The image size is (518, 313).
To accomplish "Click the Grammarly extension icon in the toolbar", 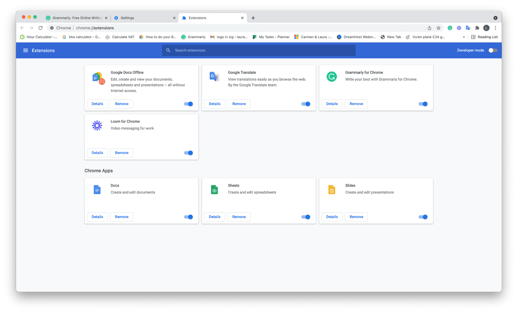I will click(x=450, y=28).
